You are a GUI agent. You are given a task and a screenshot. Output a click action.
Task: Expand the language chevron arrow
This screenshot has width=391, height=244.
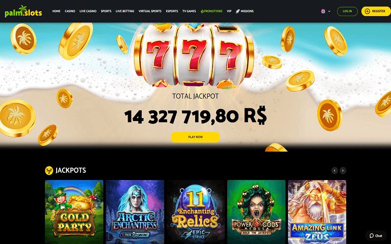(x=329, y=11)
